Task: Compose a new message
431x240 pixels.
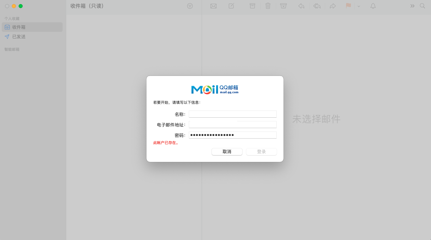Action: click(x=231, y=6)
